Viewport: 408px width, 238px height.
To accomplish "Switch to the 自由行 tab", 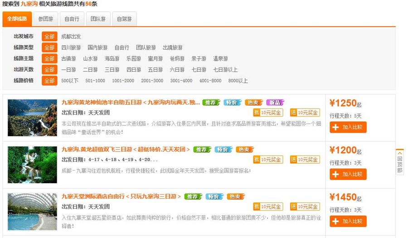I will pos(72,19).
